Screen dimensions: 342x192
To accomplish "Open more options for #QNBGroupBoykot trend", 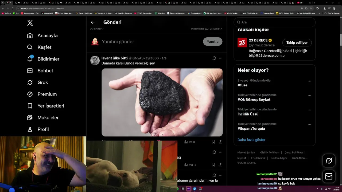I will (x=309, y=95).
